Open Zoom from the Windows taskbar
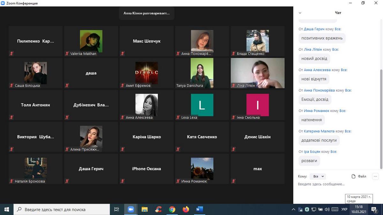383x215 pixels. pyautogui.click(x=131, y=209)
